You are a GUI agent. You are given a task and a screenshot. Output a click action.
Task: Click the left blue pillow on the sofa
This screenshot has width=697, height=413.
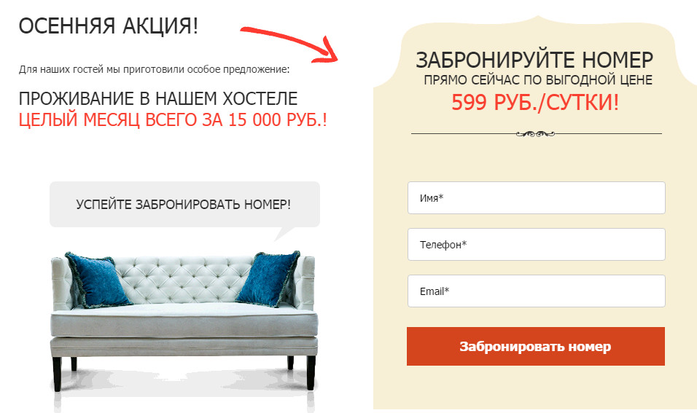[x=97, y=280]
